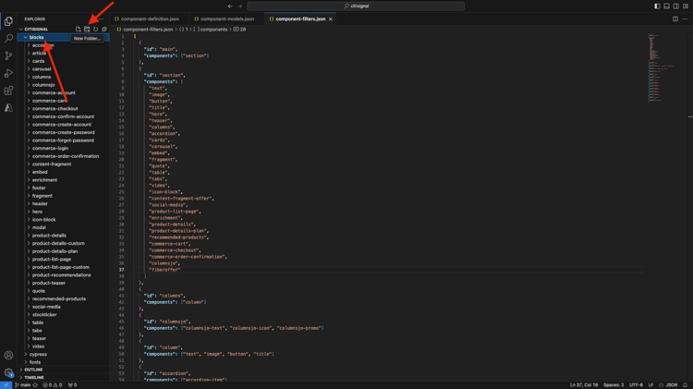693x389 pixels.
Task: Refresh the Explorer file tree
Action: 95,30
